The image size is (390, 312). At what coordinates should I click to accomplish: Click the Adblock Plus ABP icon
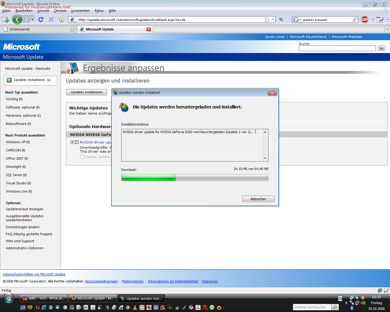tap(365, 19)
